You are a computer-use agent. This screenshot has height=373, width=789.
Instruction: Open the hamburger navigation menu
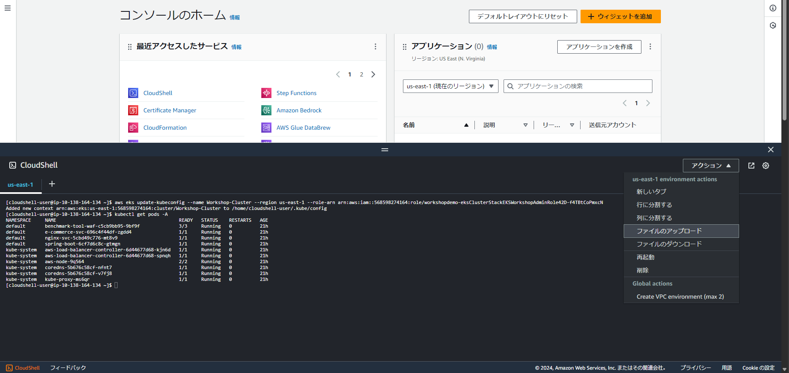click(x=8, y=8)
